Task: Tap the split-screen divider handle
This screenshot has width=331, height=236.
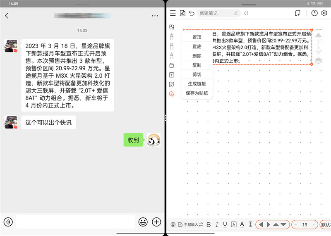Action: click(x=165, y=118)
